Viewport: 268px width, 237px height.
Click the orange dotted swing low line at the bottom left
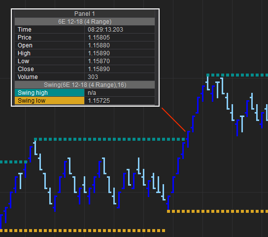point(83,231)
